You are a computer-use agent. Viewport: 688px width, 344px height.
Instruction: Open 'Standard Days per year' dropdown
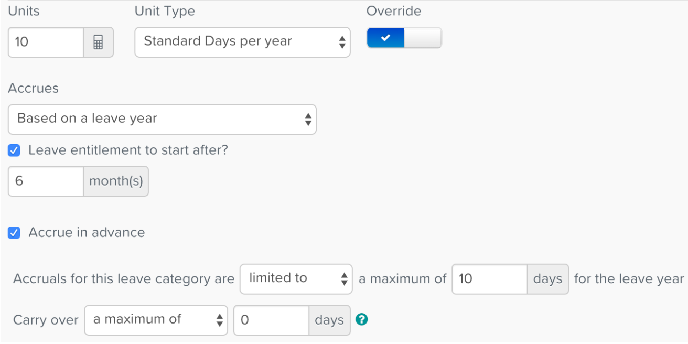coord(242,42)
